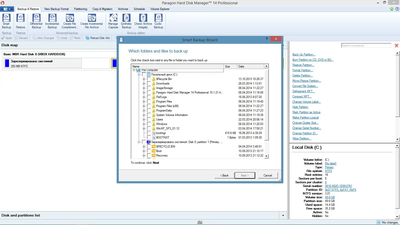Image resolution: width=400 pixels, height=225 pixels.
Task: Open Create Incremental File Archive tool
Action: tap(91, 21)
